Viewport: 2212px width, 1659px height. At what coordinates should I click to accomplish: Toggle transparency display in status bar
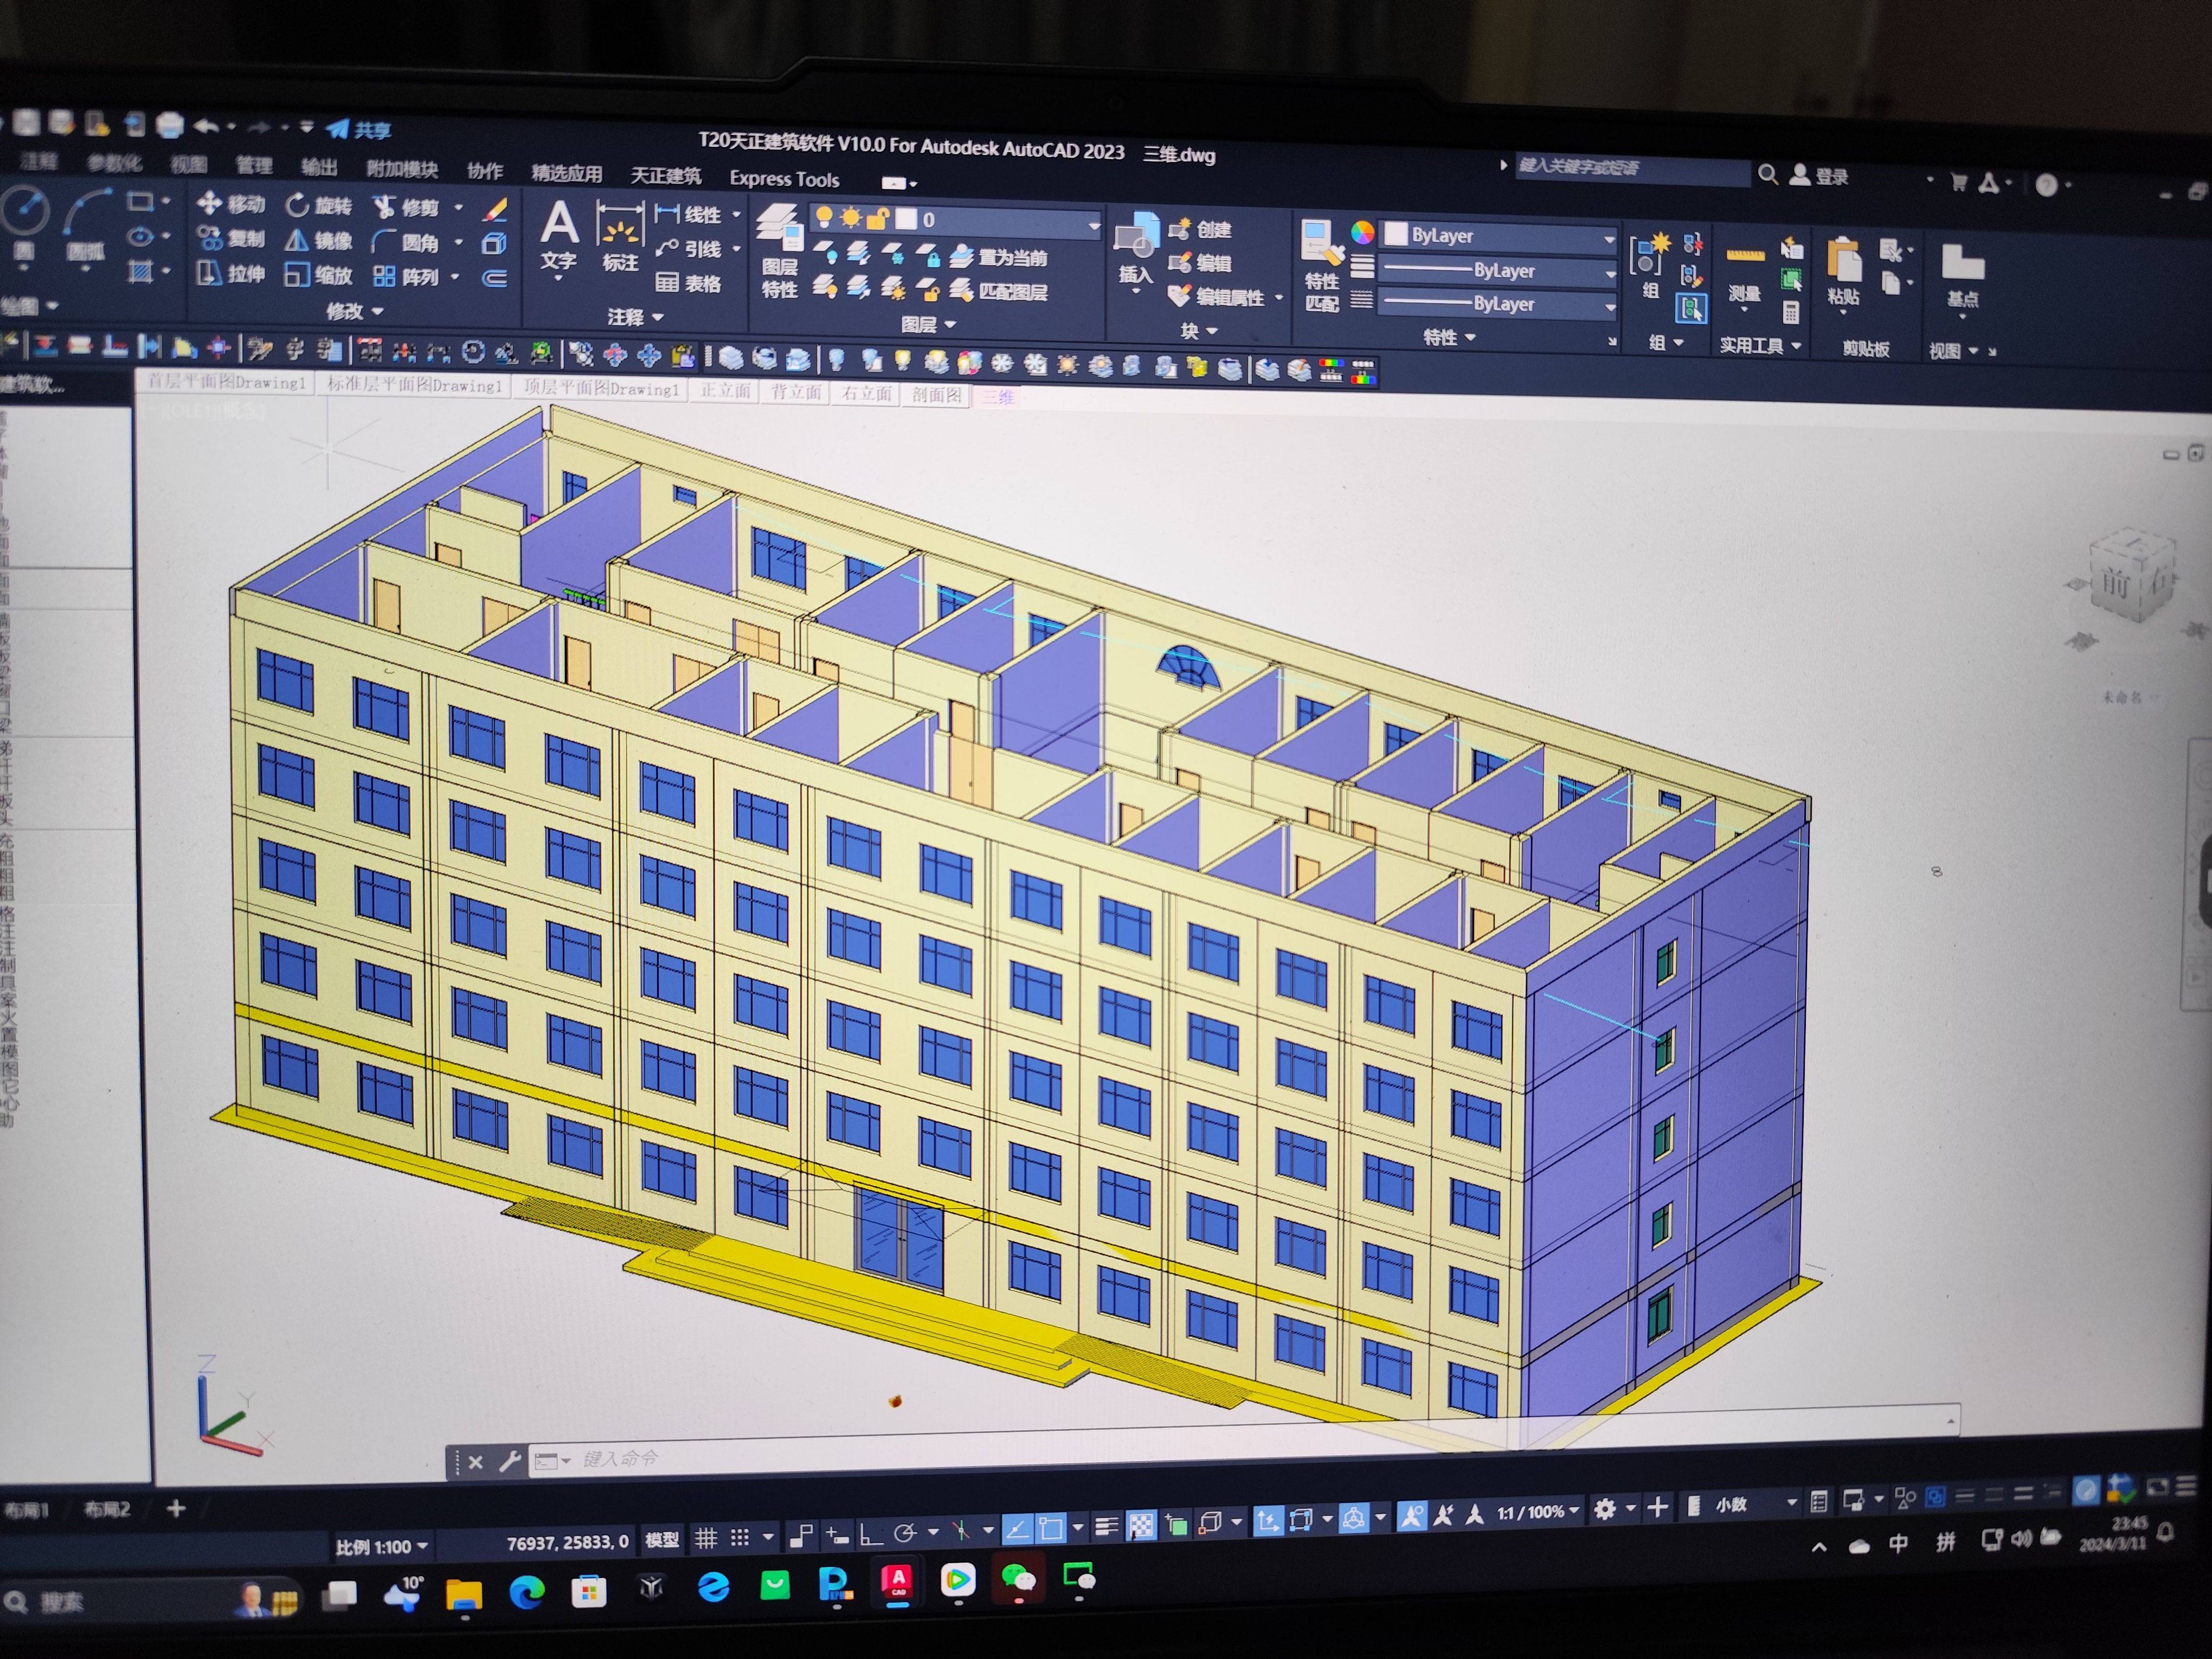coord(1141,1524)
